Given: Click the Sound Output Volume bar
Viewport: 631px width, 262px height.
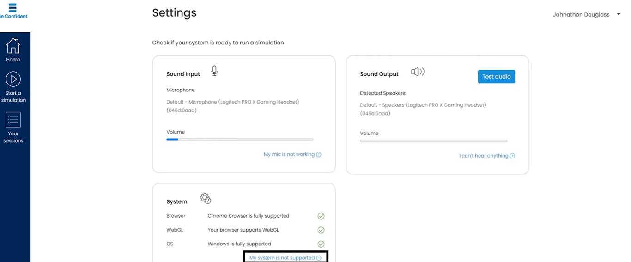Looking at the screenshot, I should coord(433,141).
